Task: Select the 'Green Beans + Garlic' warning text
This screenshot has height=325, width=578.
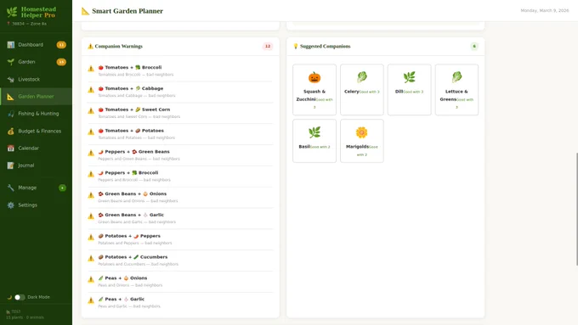Action: [131, 215]
